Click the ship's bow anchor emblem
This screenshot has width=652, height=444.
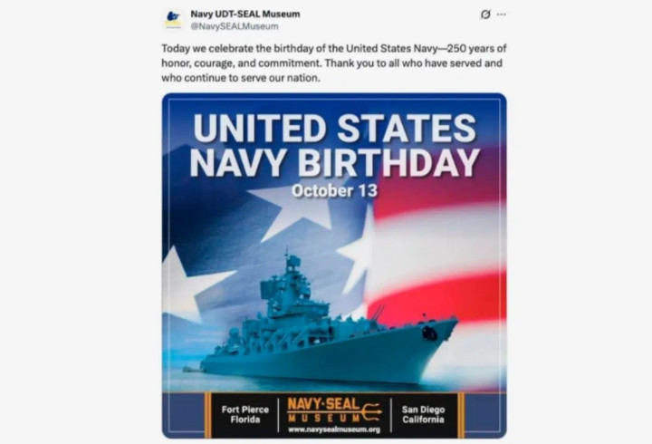pyautogui.click(x=428, y=333)
